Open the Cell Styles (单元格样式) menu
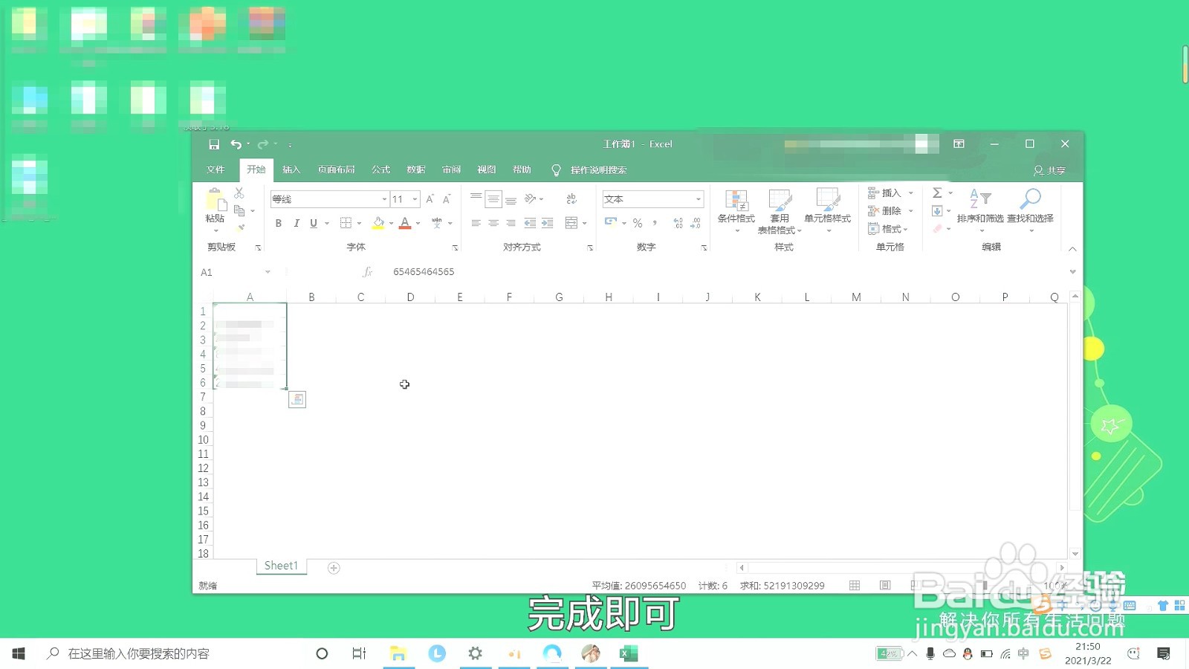Viewport: 1189px width, 669px height. coord(828,211)
